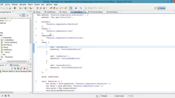Click the green Run toolbar button
175x98 pixels.
tap(25, 8)
